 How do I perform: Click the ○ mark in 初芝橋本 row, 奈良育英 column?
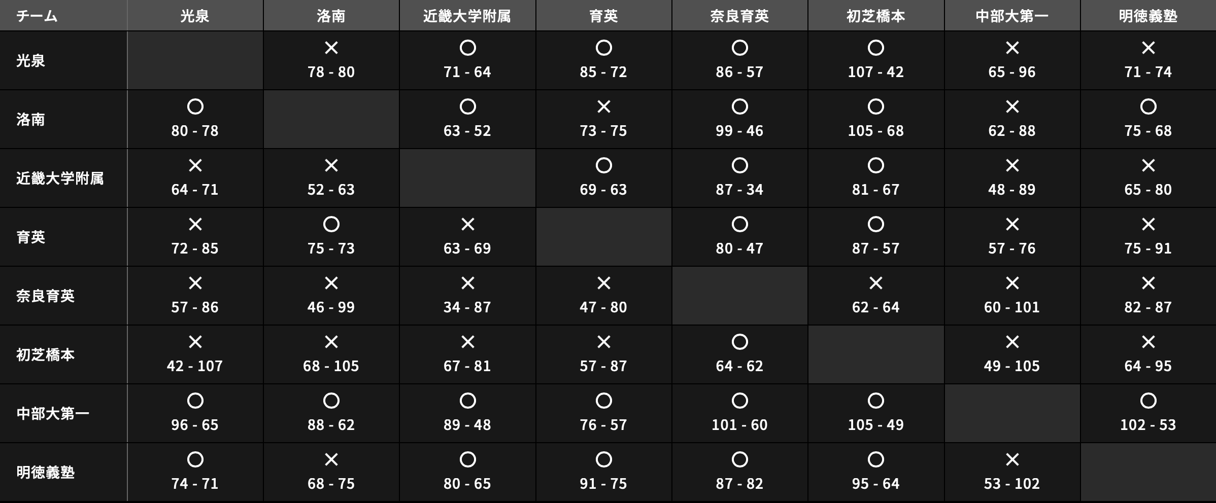[x=740, y=342]
